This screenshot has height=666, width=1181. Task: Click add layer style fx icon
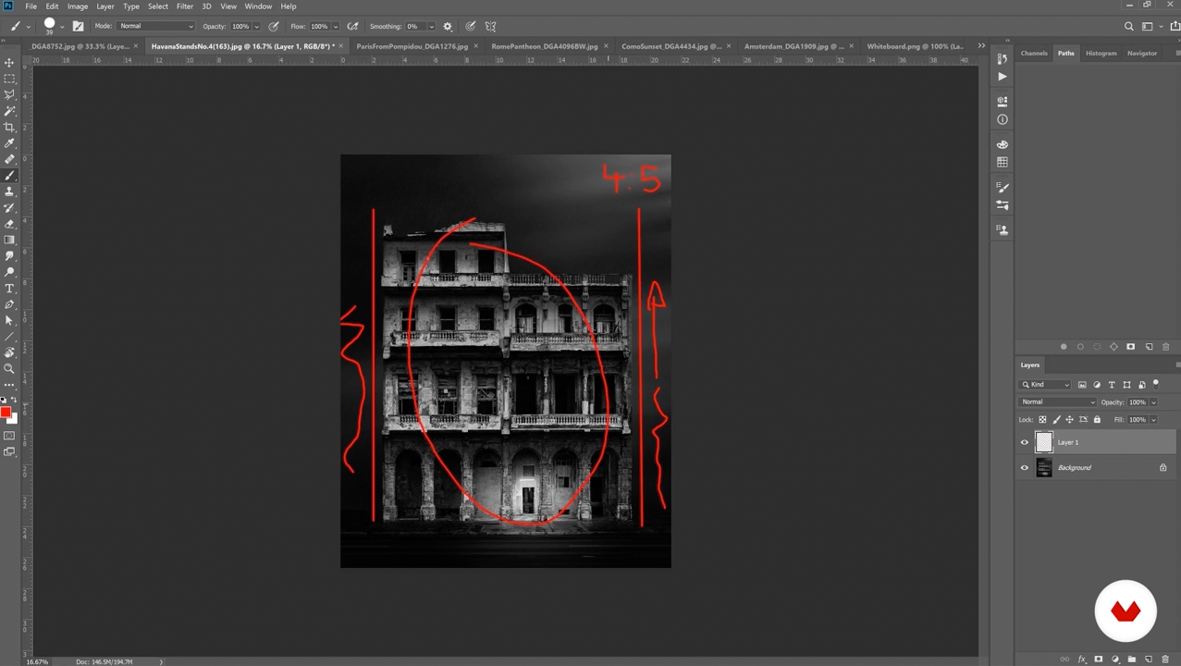[1081, 660]
